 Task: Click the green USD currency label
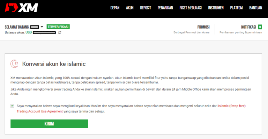click(x=29, y=32)
